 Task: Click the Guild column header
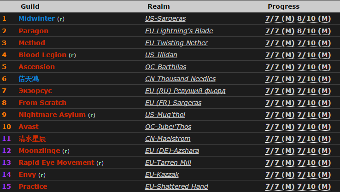coord(30,6)
